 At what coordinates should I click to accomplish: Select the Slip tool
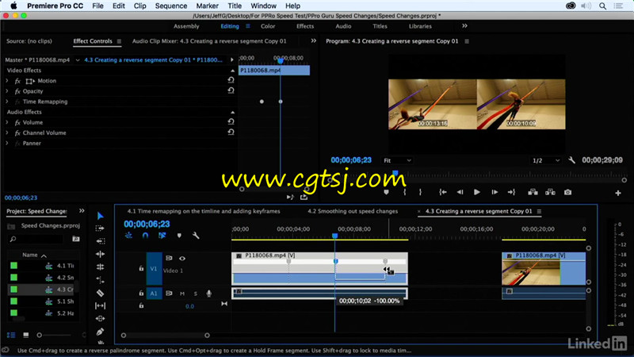pyautogui.click(x=101, y=306)
